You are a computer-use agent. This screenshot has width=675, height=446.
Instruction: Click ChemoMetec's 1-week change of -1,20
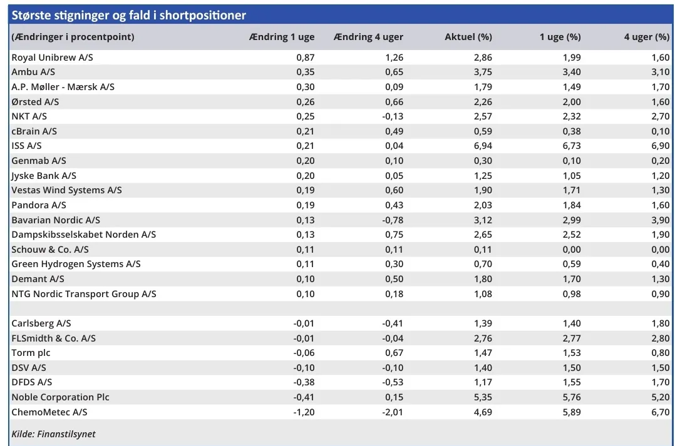pos(304,412)
